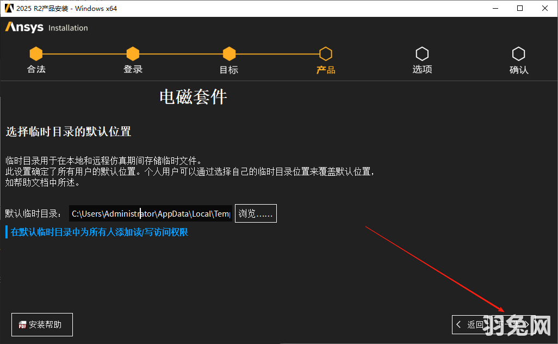Click the highlighted 产品 step hexagon
Viewport: 558px width, 344px height.
325,53
